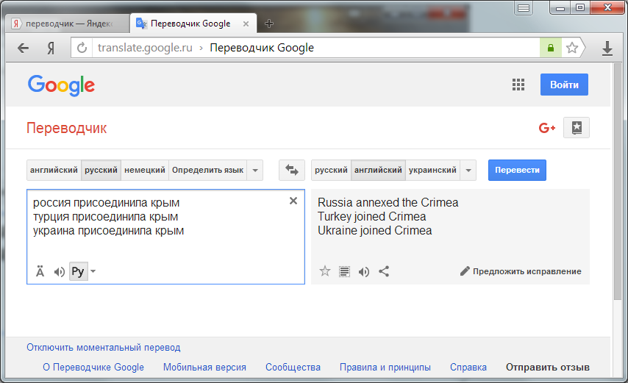Click translation line Russia annexed the Crimea

388,202
